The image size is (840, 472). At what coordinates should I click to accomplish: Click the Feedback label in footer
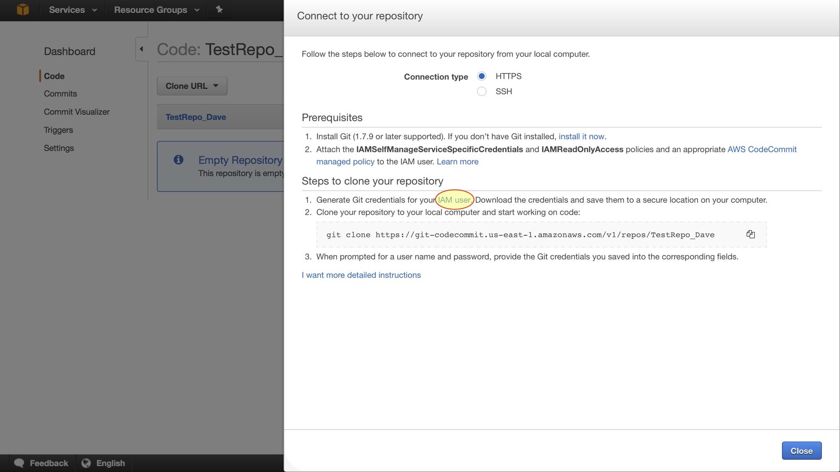(x=49, y=463)
